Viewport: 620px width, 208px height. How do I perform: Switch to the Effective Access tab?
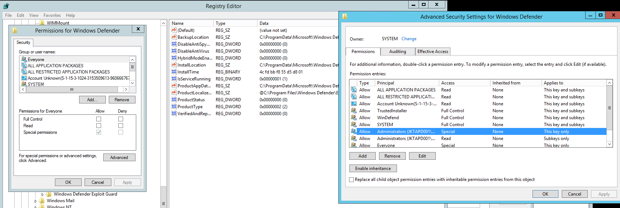[433, 52]
